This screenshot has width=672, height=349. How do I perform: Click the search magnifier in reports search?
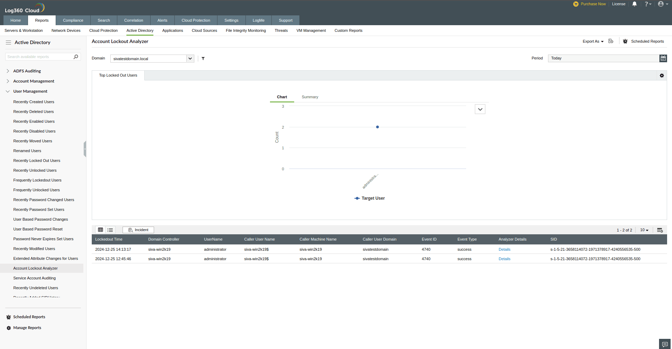point(76,57)
